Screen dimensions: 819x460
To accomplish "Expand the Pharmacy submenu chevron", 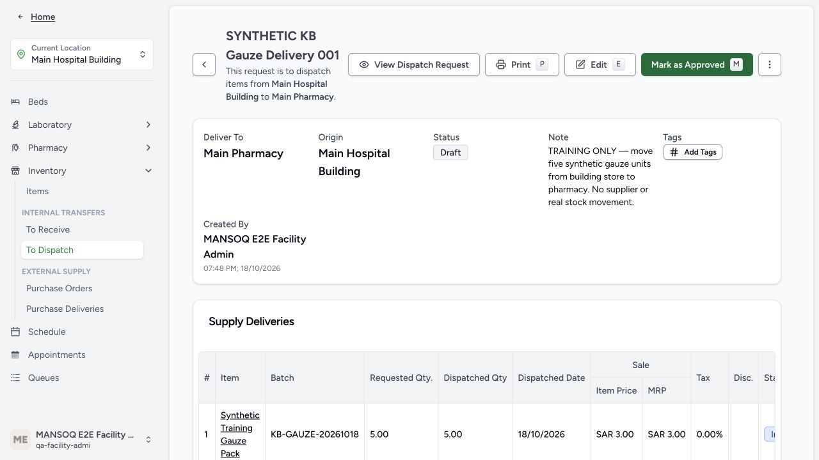I will click(148, 148).
